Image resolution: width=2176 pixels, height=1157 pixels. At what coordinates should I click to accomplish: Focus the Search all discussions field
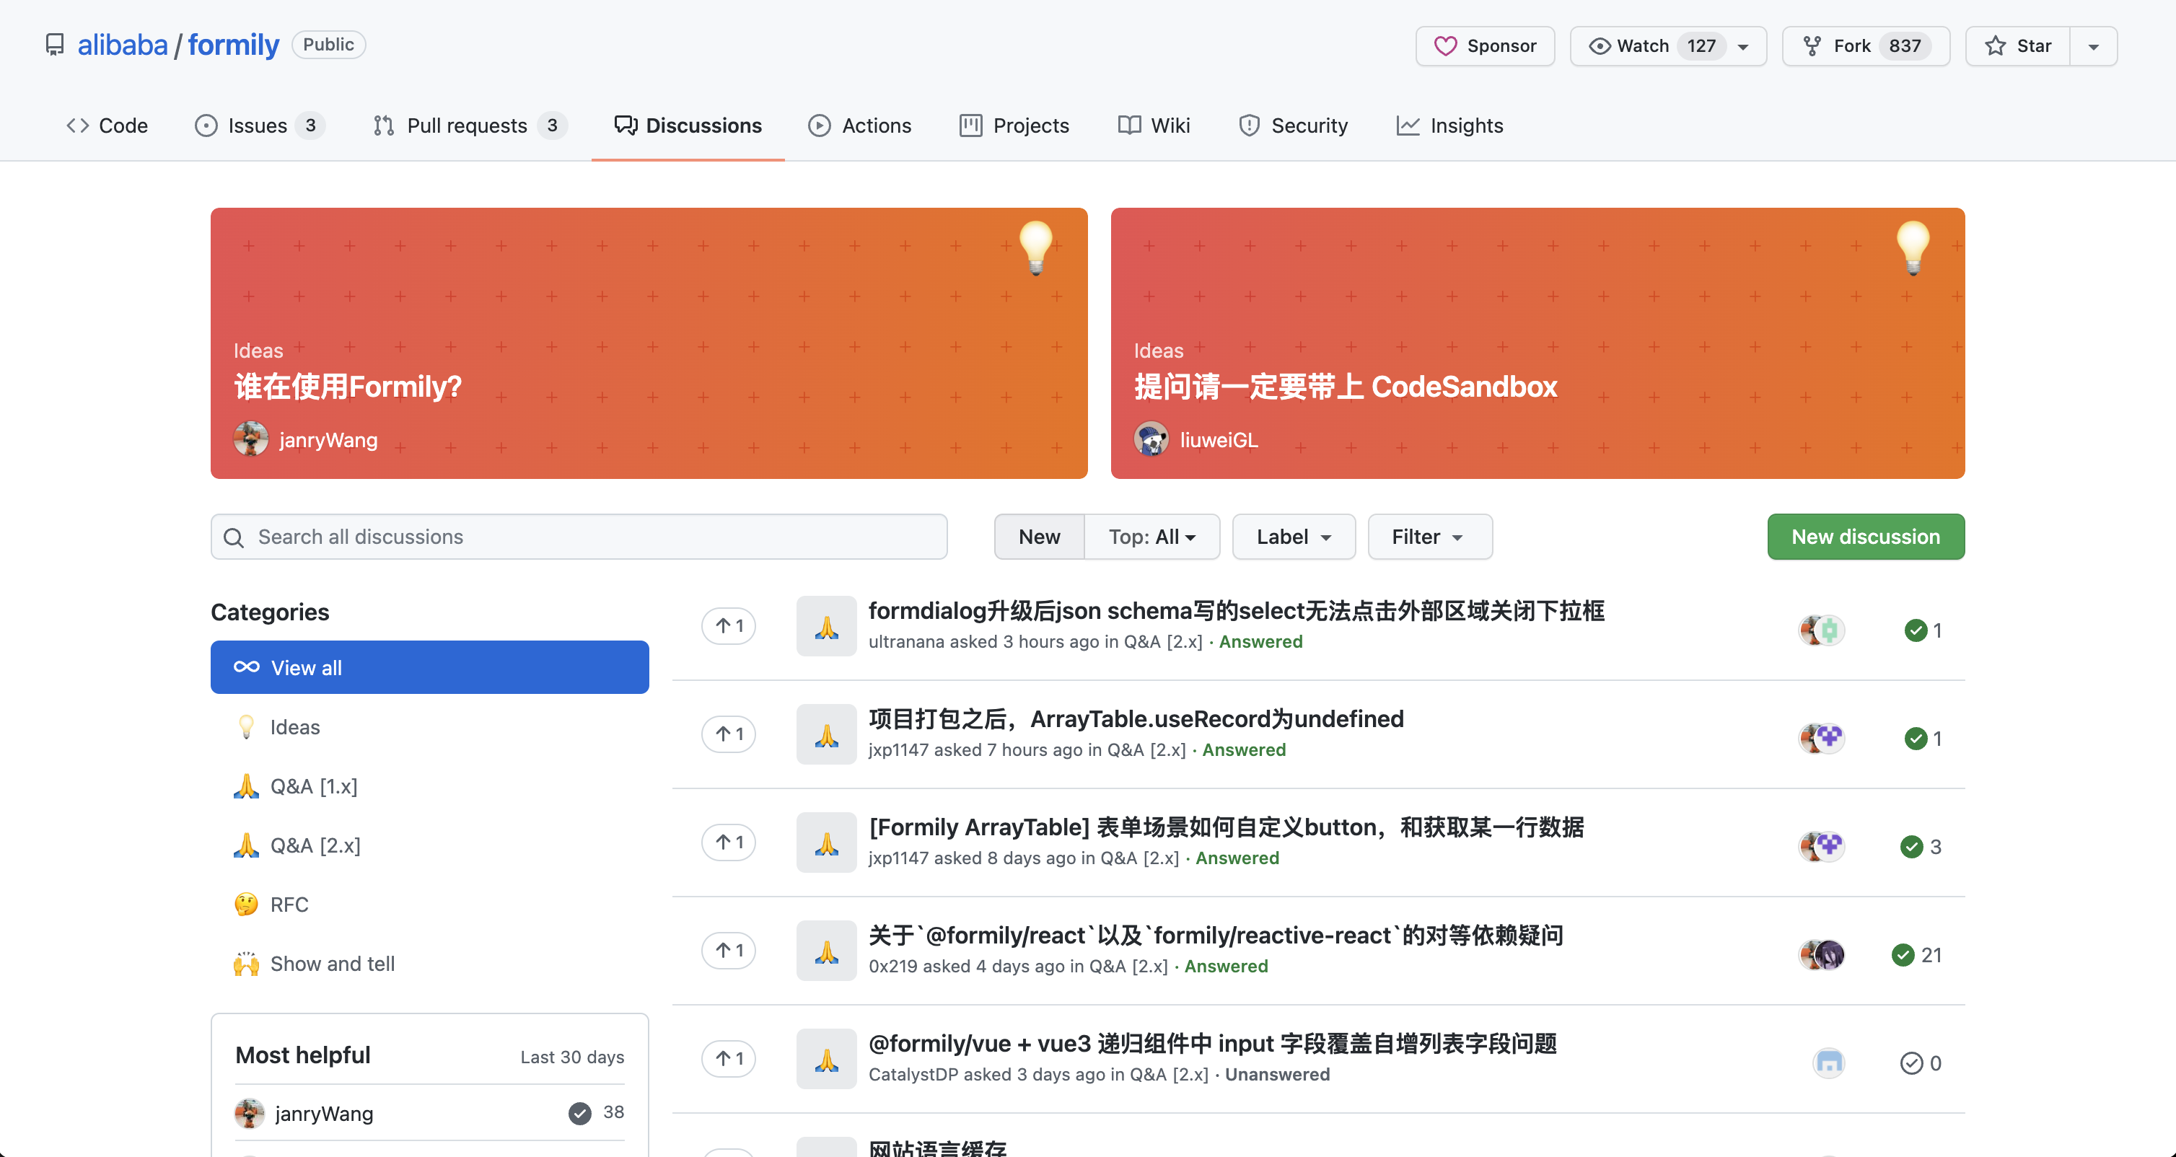579,536
